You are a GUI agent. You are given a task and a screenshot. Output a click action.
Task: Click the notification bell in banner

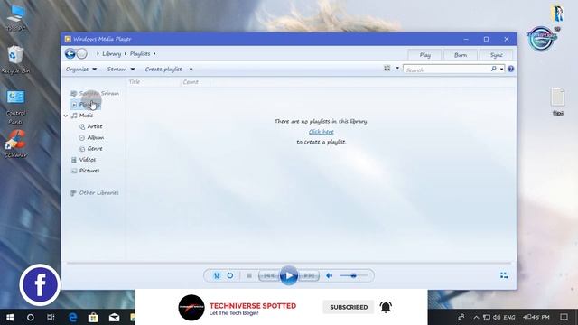point(386,307)
